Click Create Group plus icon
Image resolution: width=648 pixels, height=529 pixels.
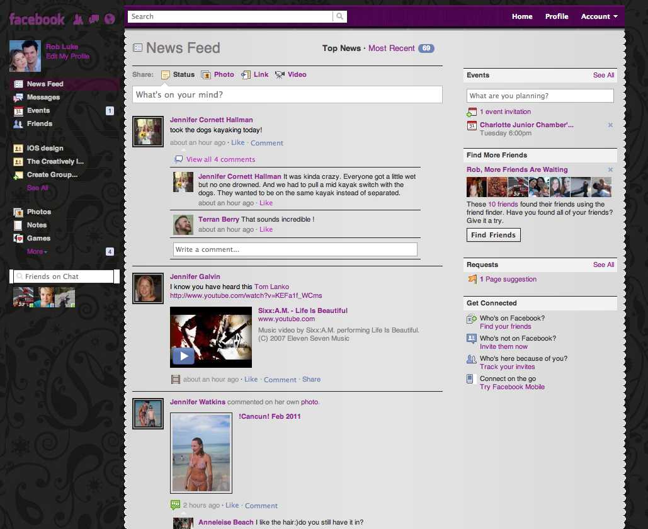pos(18,175)
